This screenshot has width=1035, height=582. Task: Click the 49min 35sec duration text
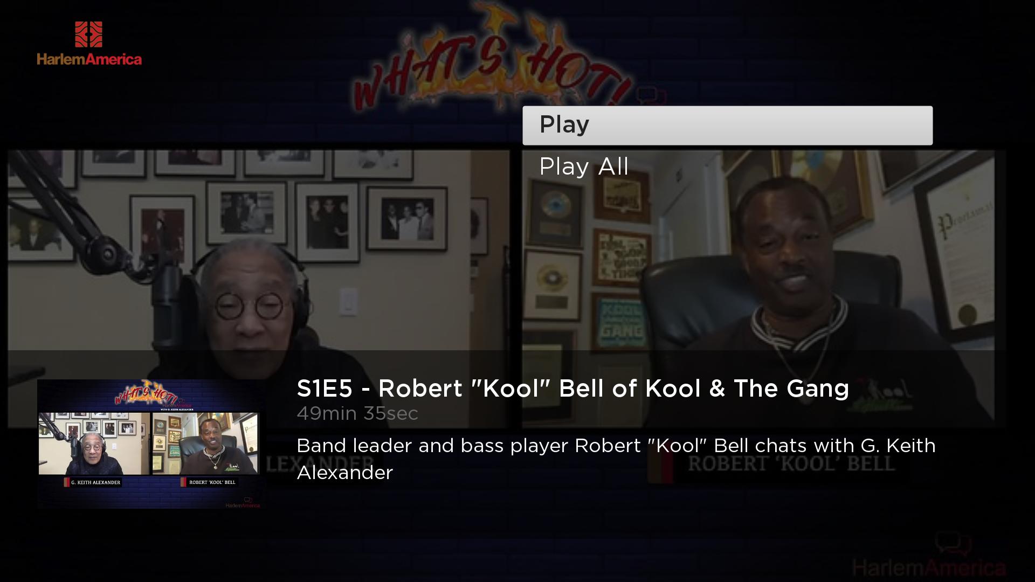coord(357,413)
